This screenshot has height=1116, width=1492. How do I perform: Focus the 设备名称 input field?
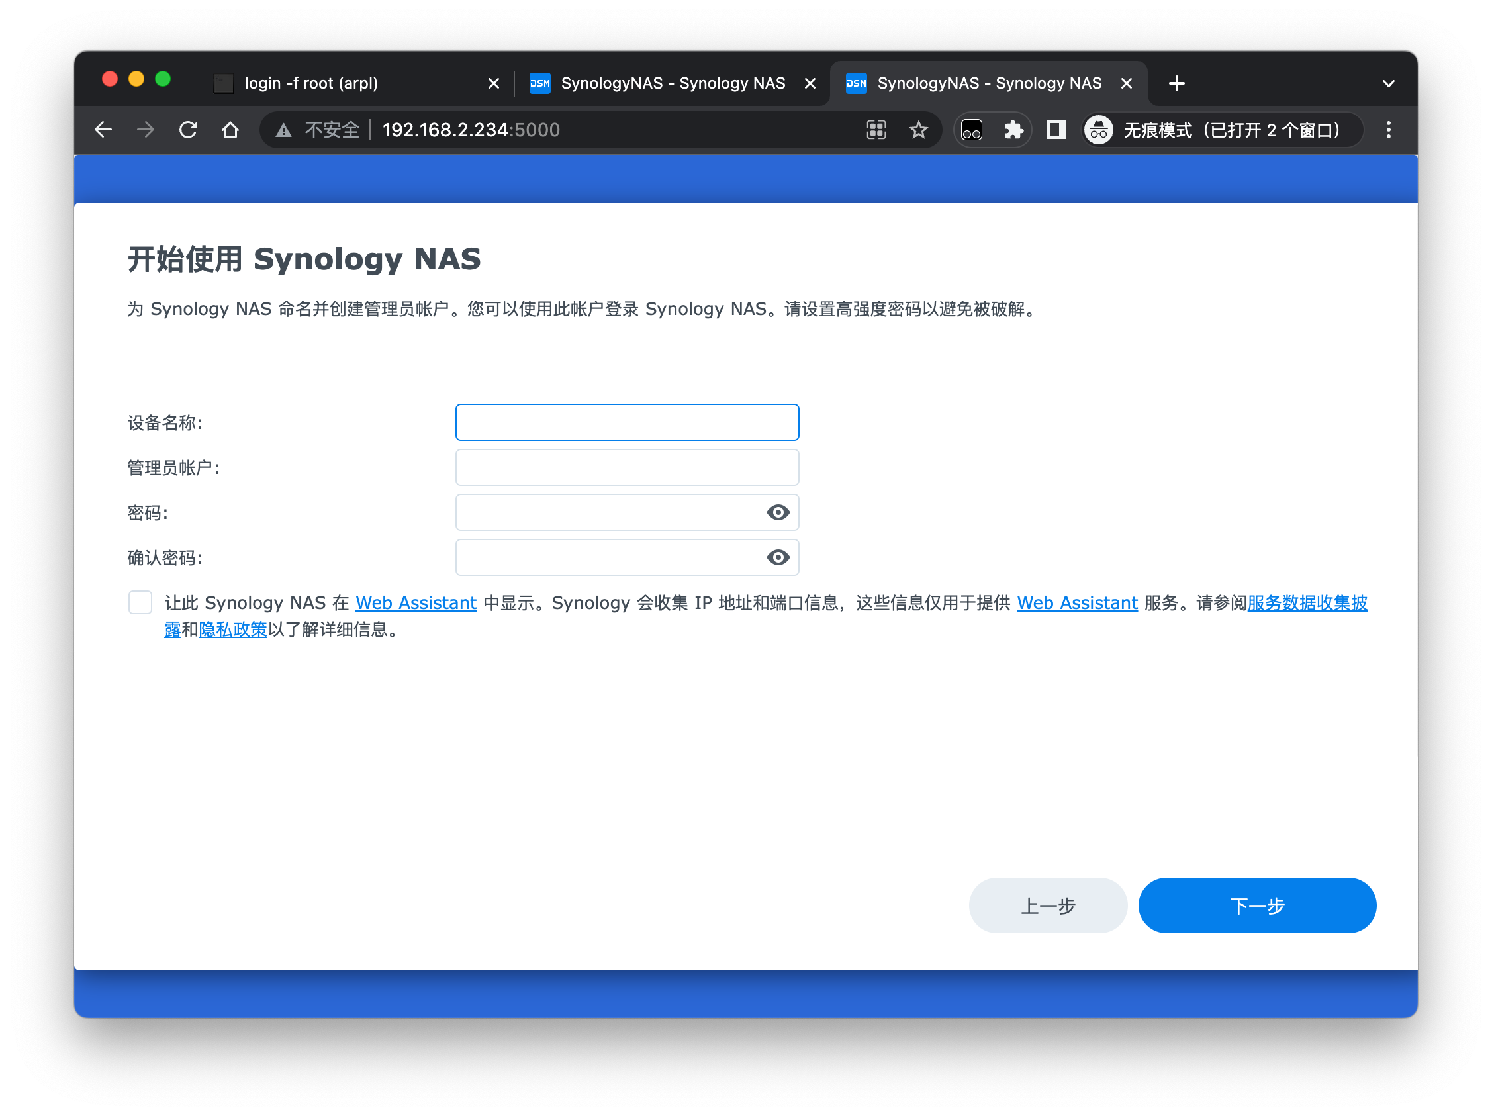click(627, 422)
